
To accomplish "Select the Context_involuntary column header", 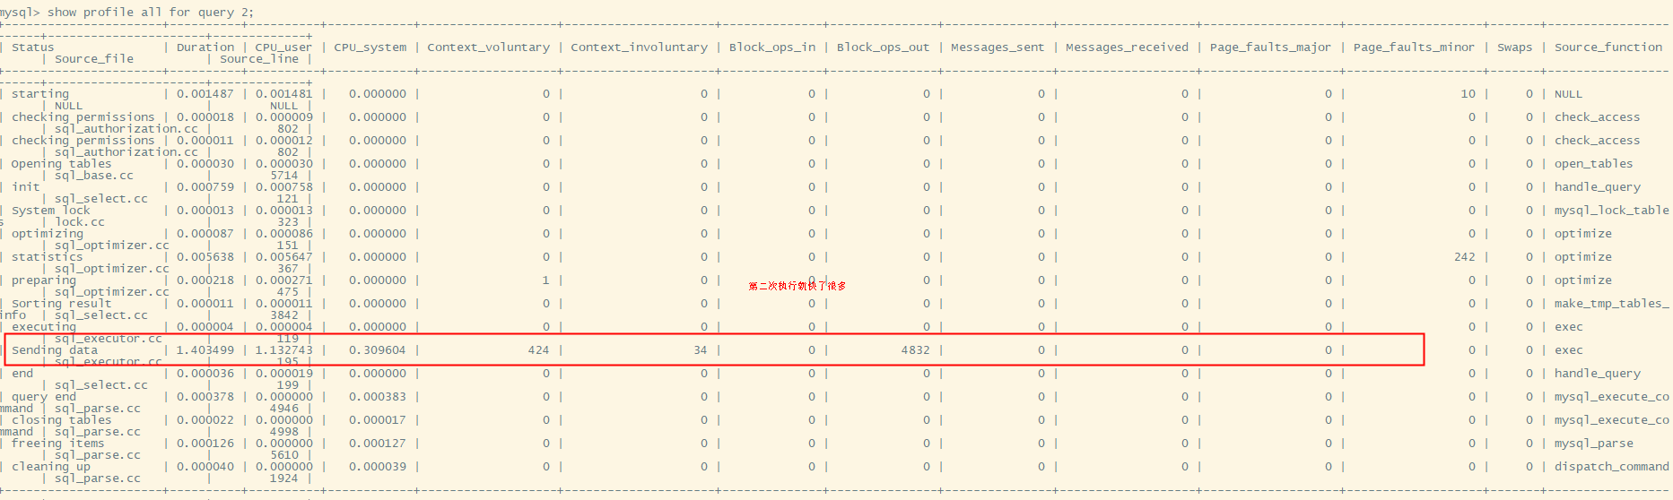I will pos(640,47).
